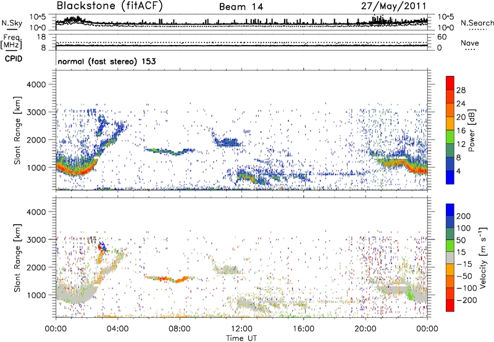Click the "3000" tick of the velocity panel
Screen dimensions: 494x342
(x=36, y=240)
